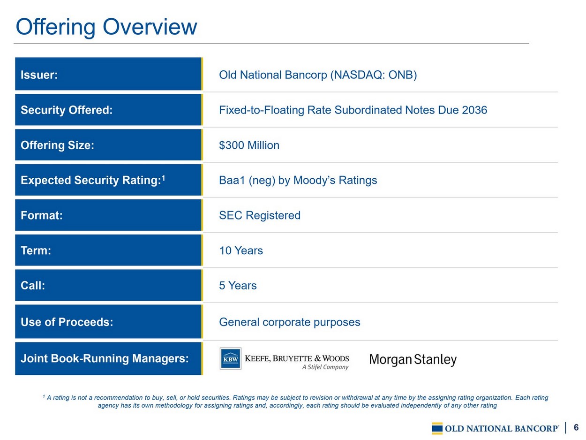Click the KBW blue square logo icon
Screen dimensions: 586x440
(x=230, y=359)
